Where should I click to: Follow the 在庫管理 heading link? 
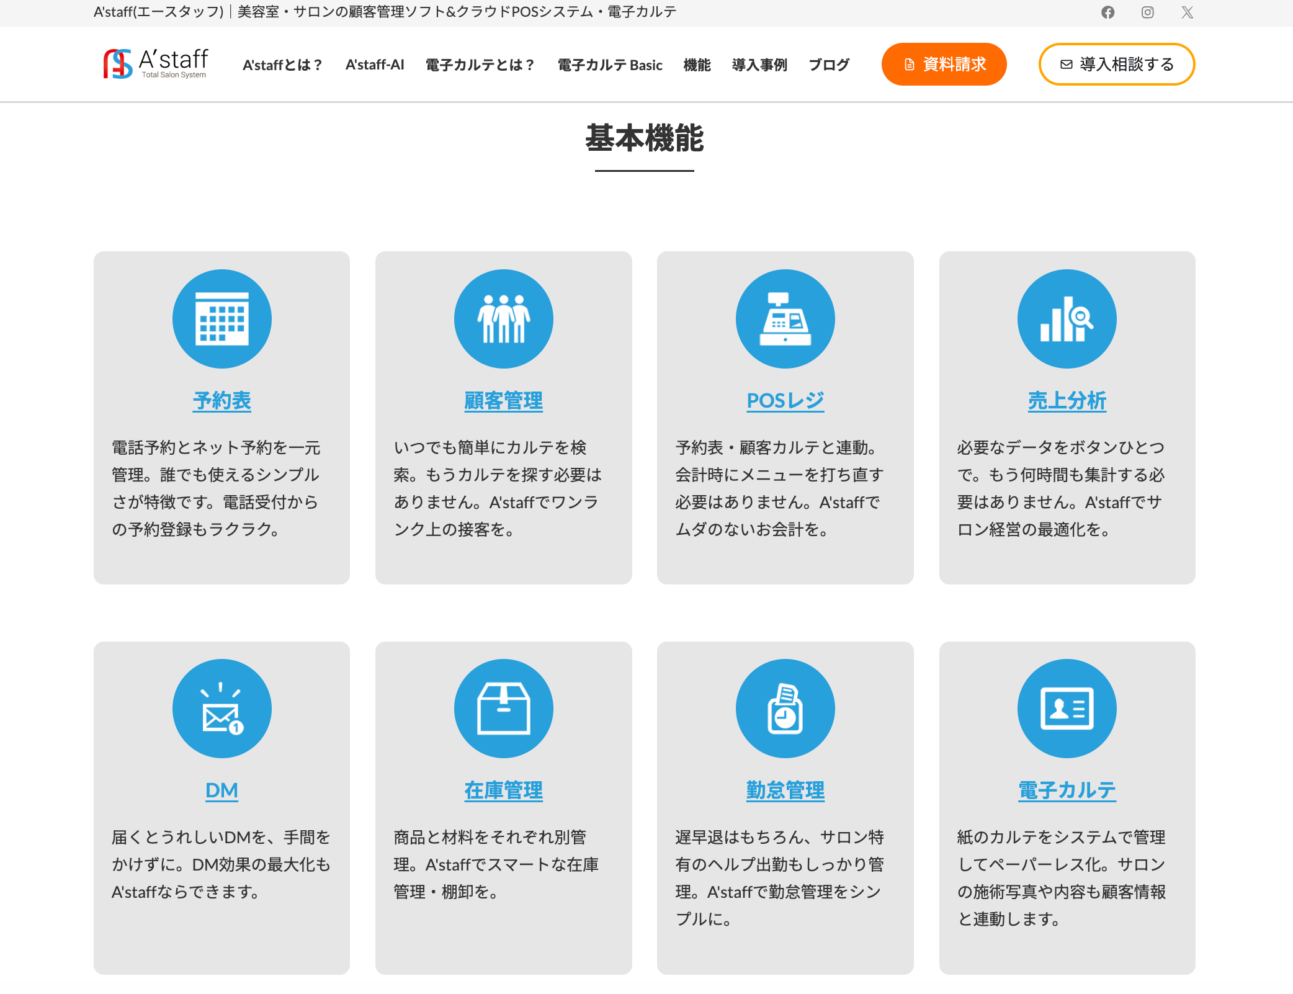[x=504, y=790]
